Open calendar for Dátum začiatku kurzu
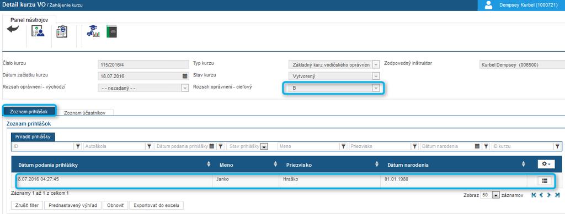 tap(185, 76)
